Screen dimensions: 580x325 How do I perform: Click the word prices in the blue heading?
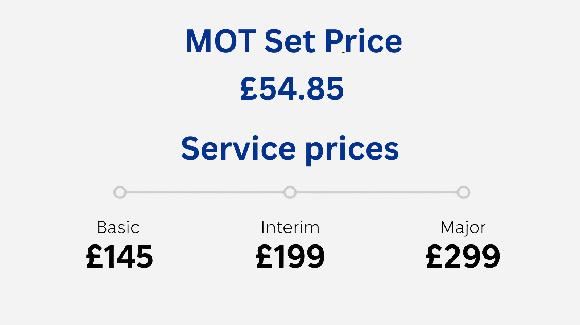click(x=352, y=149)
